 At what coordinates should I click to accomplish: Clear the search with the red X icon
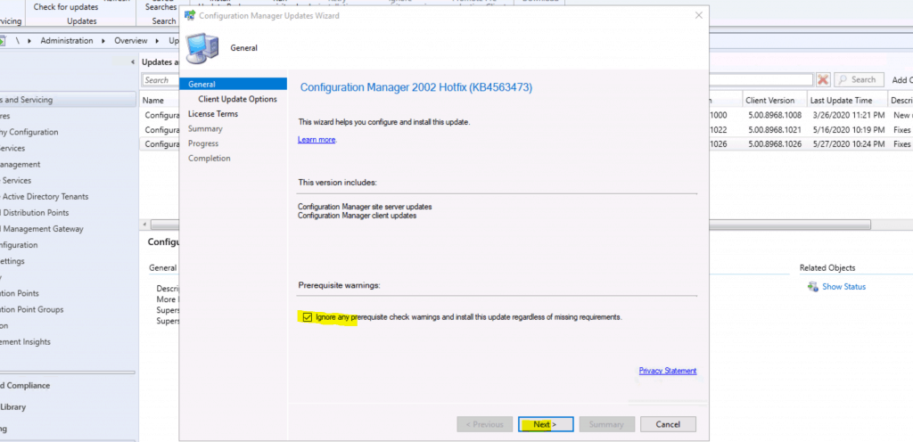(x=823, y=79)
